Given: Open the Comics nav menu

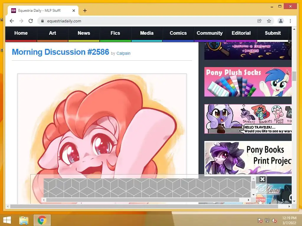Looking at the screenshot, I should (x=178, y=33).
